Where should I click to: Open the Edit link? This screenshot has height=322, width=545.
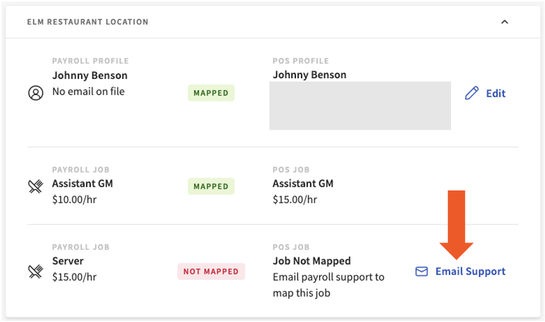click(495, 93)
